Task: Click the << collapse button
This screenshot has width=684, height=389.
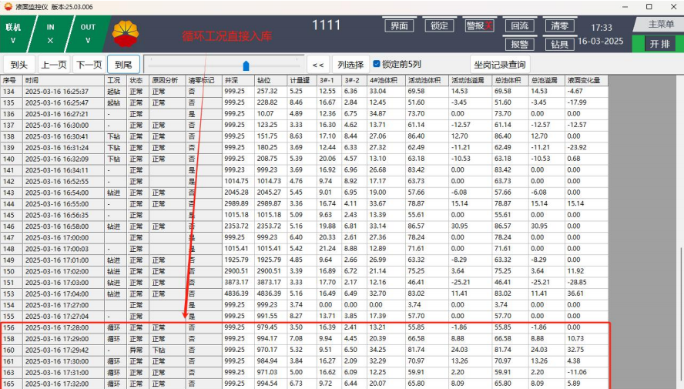Action: (318, 65)
